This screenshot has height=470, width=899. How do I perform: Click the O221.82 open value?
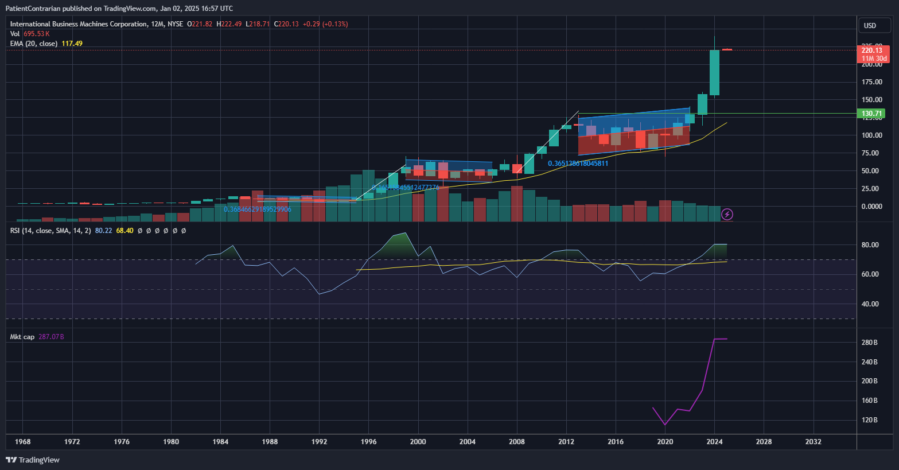(200, 24)
